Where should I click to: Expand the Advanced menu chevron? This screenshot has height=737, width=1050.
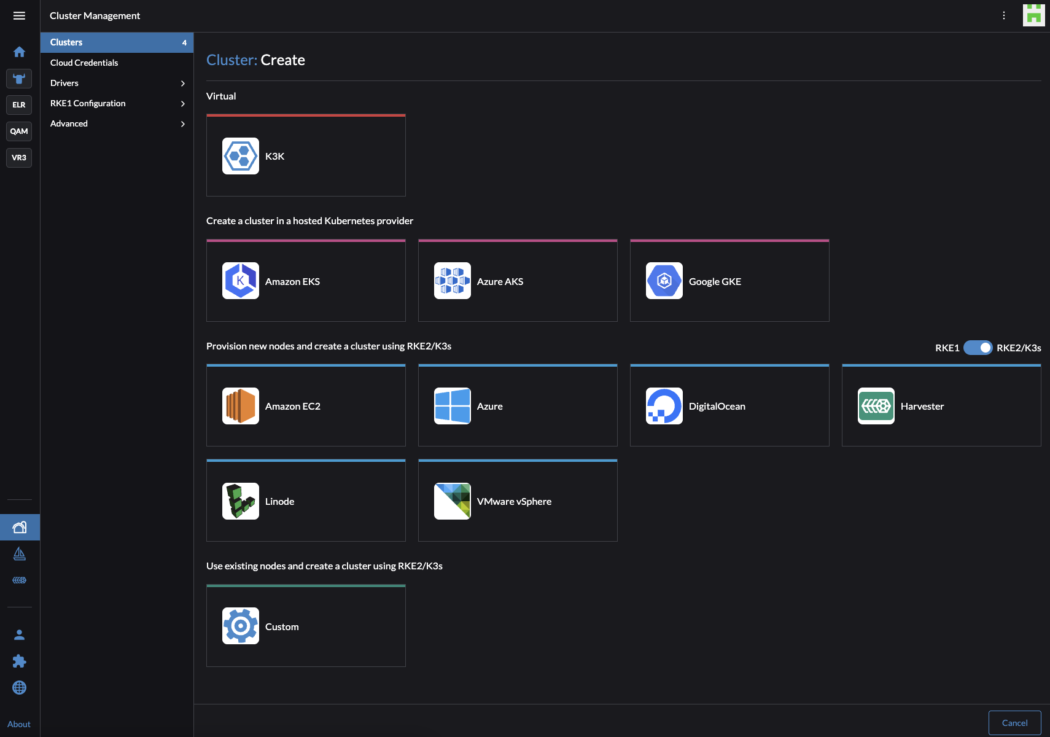click(182, 124)
